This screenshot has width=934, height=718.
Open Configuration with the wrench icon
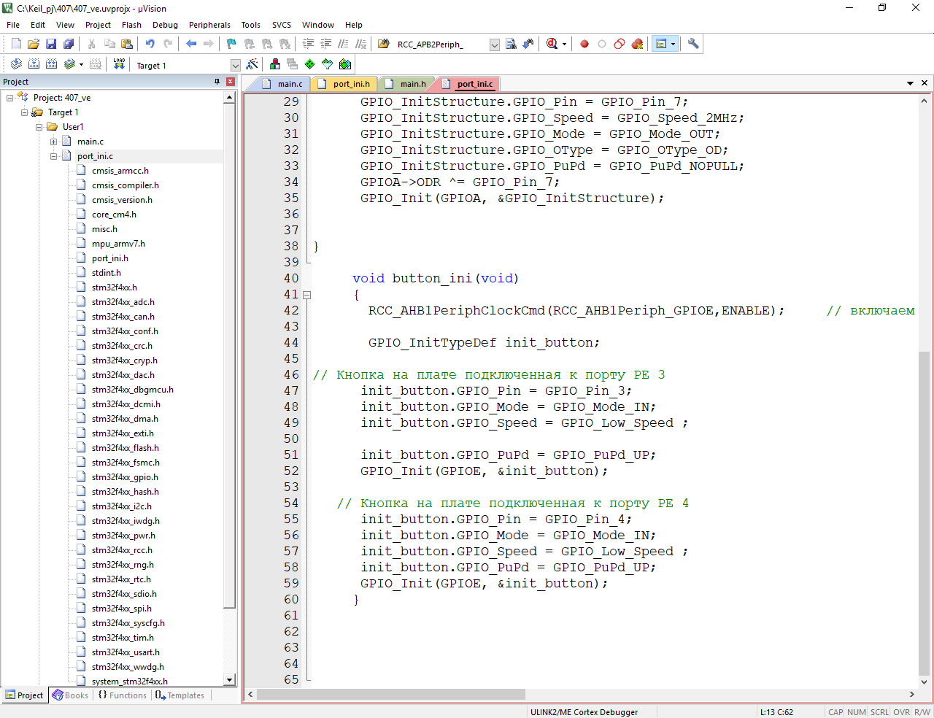[693, 44]
